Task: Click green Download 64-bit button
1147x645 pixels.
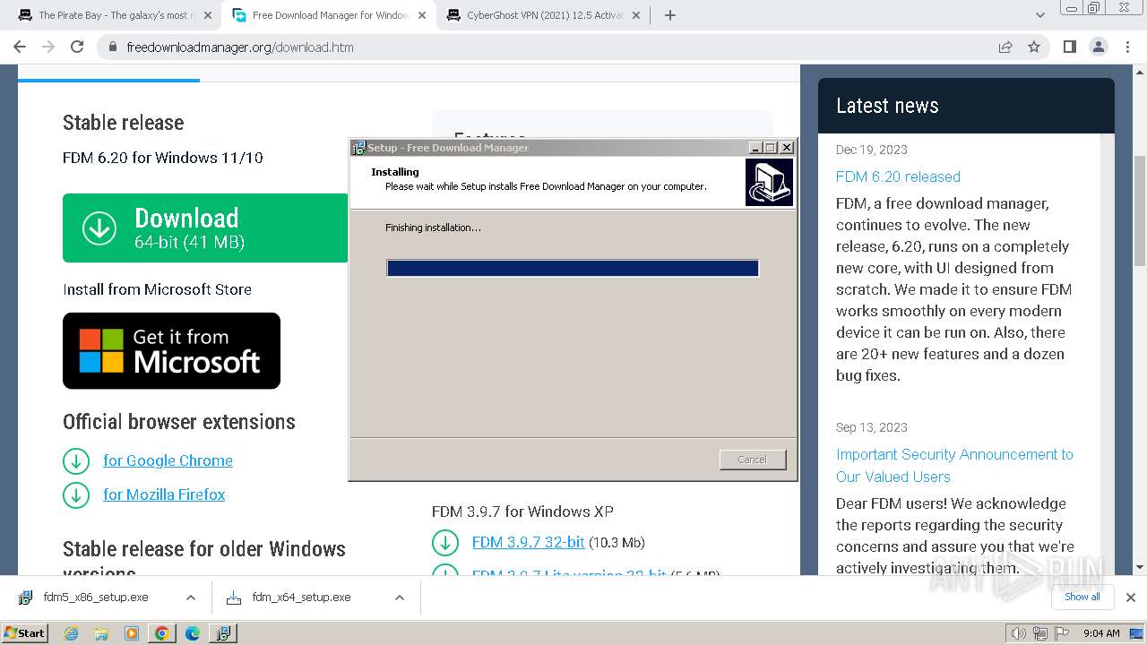Action: [x=205, y=228]
